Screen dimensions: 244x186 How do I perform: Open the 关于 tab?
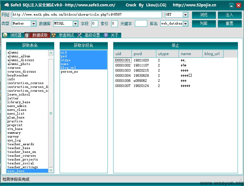[x=112, y=35]
